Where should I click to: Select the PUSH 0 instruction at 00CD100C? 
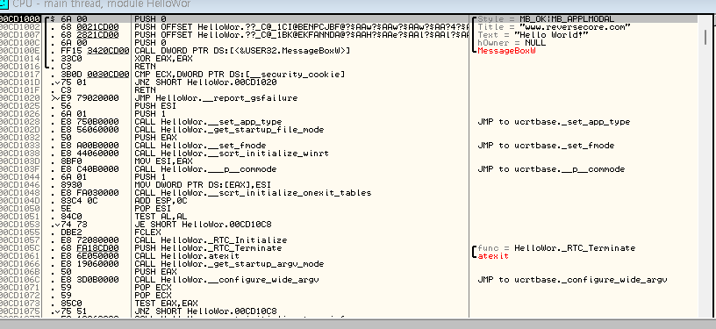click(151, 43)
